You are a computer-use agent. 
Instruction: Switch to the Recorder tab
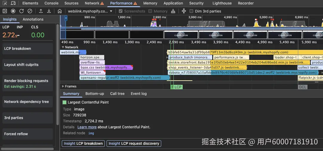[246, 3]
